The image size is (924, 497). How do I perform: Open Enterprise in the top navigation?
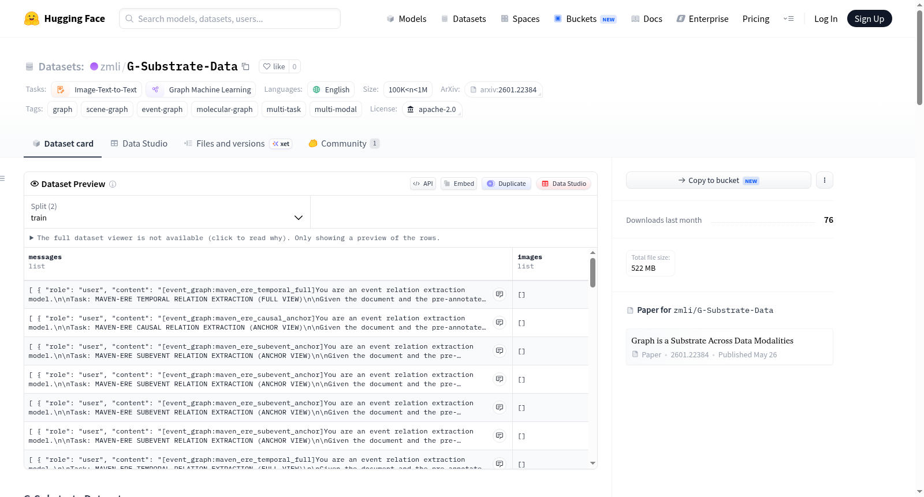[703, 18]
